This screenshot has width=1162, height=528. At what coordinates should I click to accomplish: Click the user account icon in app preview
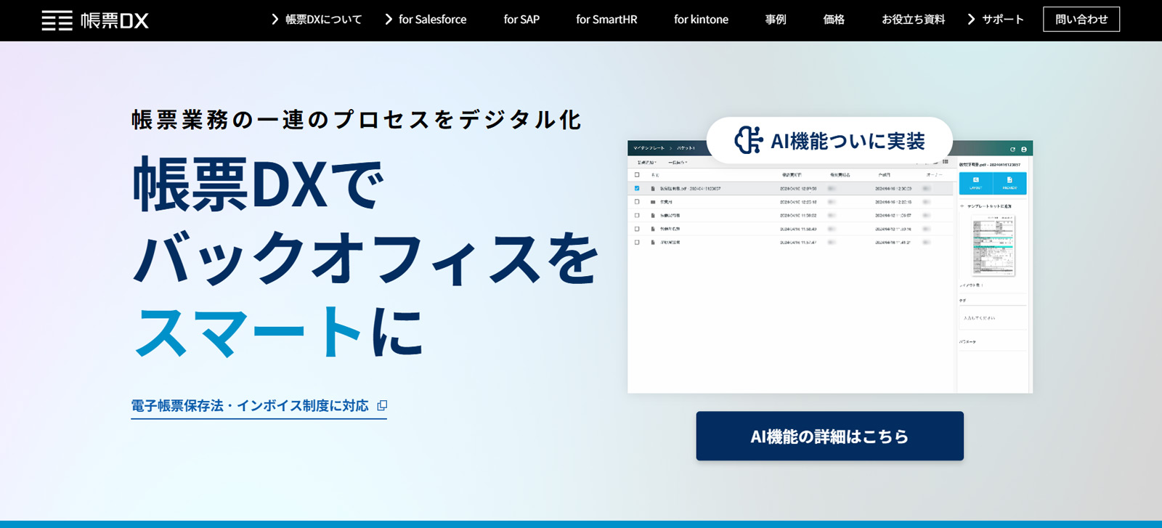click(x=1024, y=149)
